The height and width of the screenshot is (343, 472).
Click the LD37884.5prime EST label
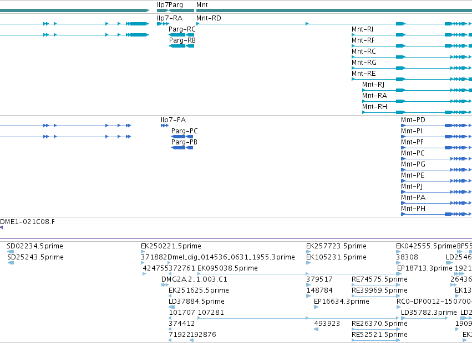196,302
